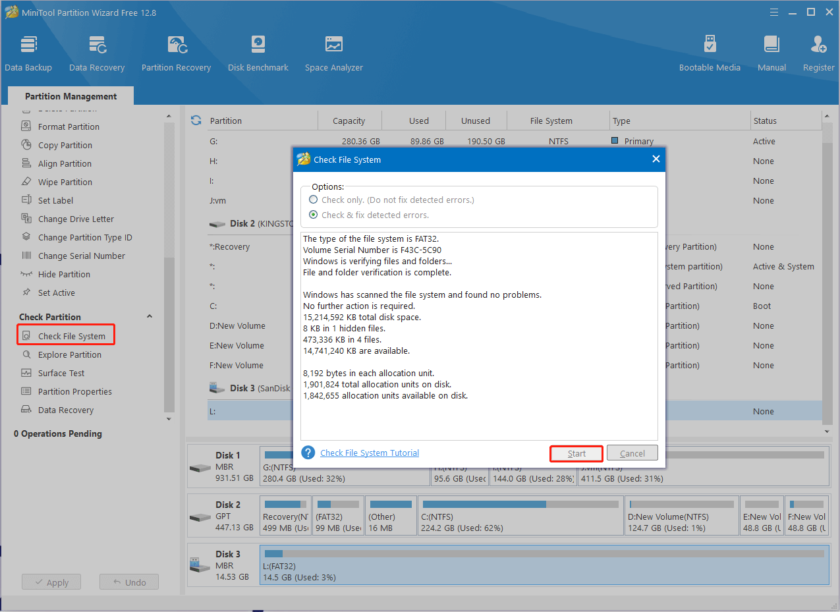Select 'Check & fix detected errors' option
Viewport: 840px width, 612px height.
314,215
